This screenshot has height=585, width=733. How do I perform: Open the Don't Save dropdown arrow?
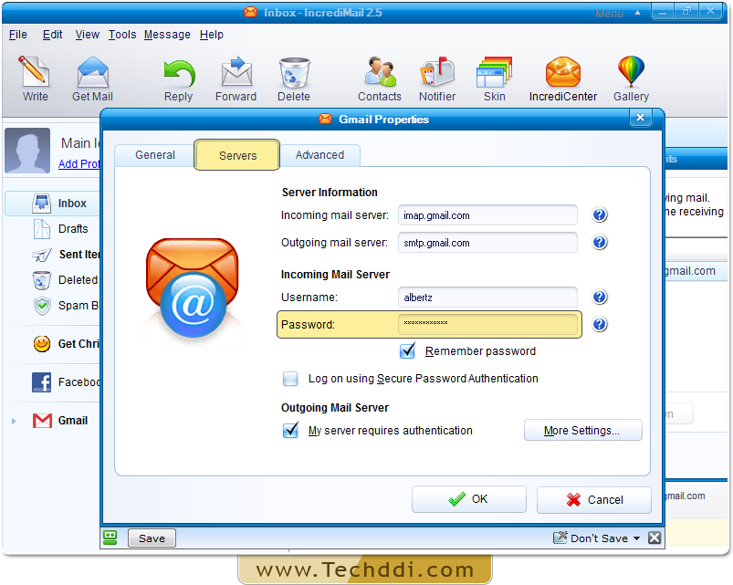click(637, 538)
